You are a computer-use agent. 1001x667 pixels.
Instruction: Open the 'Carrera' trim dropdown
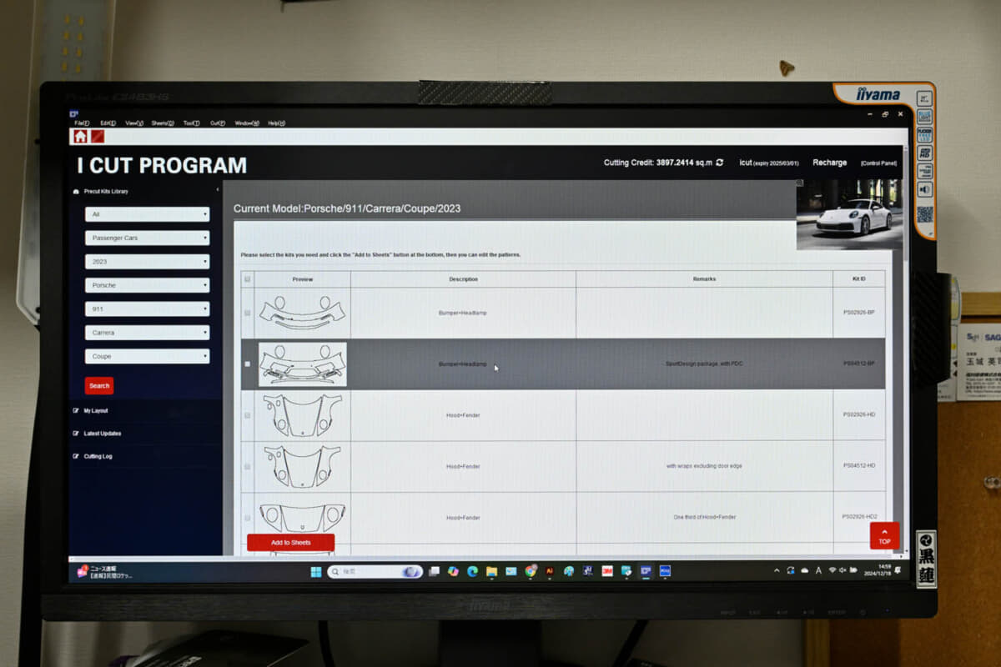pos(147,333)
